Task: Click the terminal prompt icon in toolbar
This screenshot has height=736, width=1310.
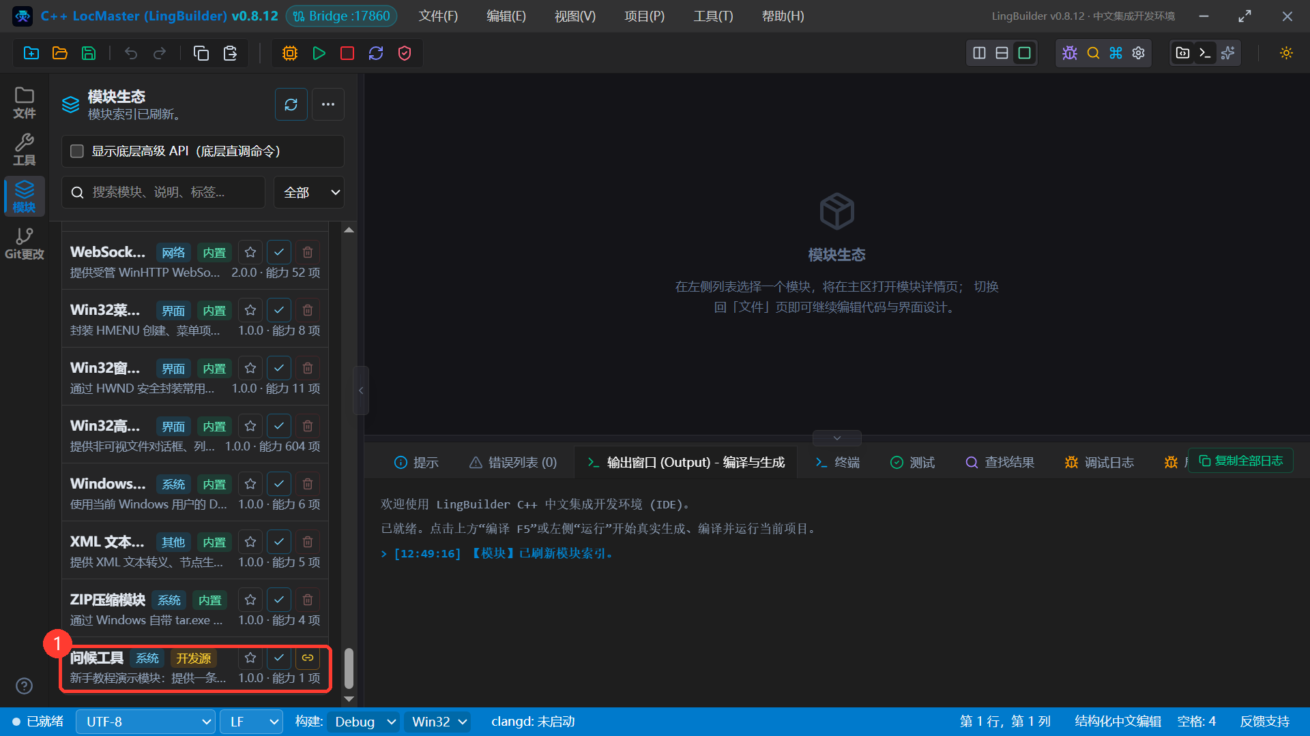Action: click(x=1206, y=53)
